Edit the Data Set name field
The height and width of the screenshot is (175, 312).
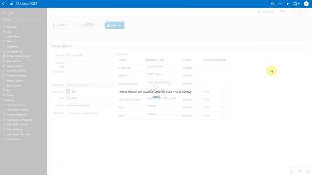click(x=90, y=55)
